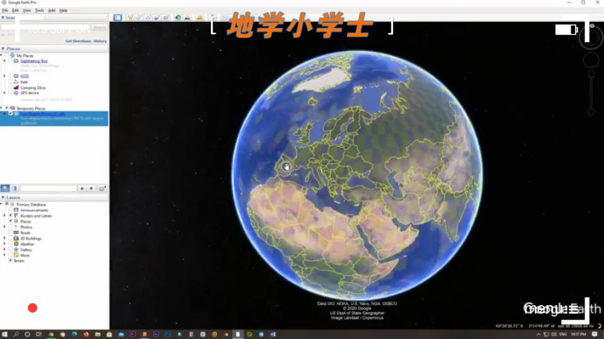
Task: Uncheck the Terrain layer checkbox
Action: [x=11, y=261]
